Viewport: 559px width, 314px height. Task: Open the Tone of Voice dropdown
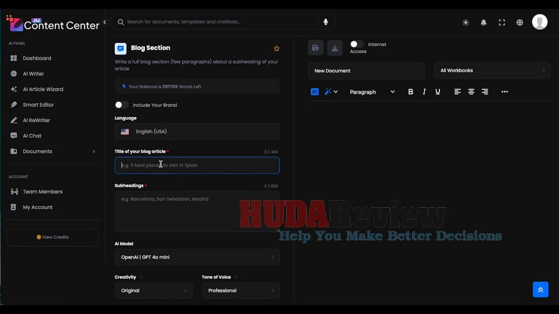pos(241,291)
